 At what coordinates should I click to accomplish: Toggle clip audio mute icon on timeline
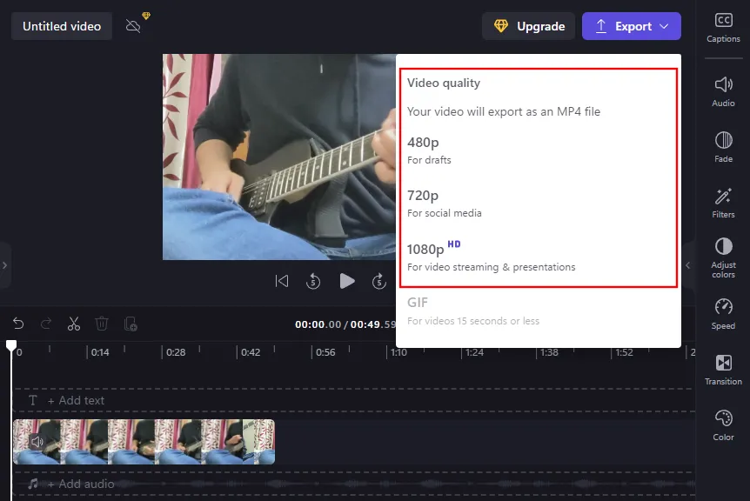click(37, 442)
